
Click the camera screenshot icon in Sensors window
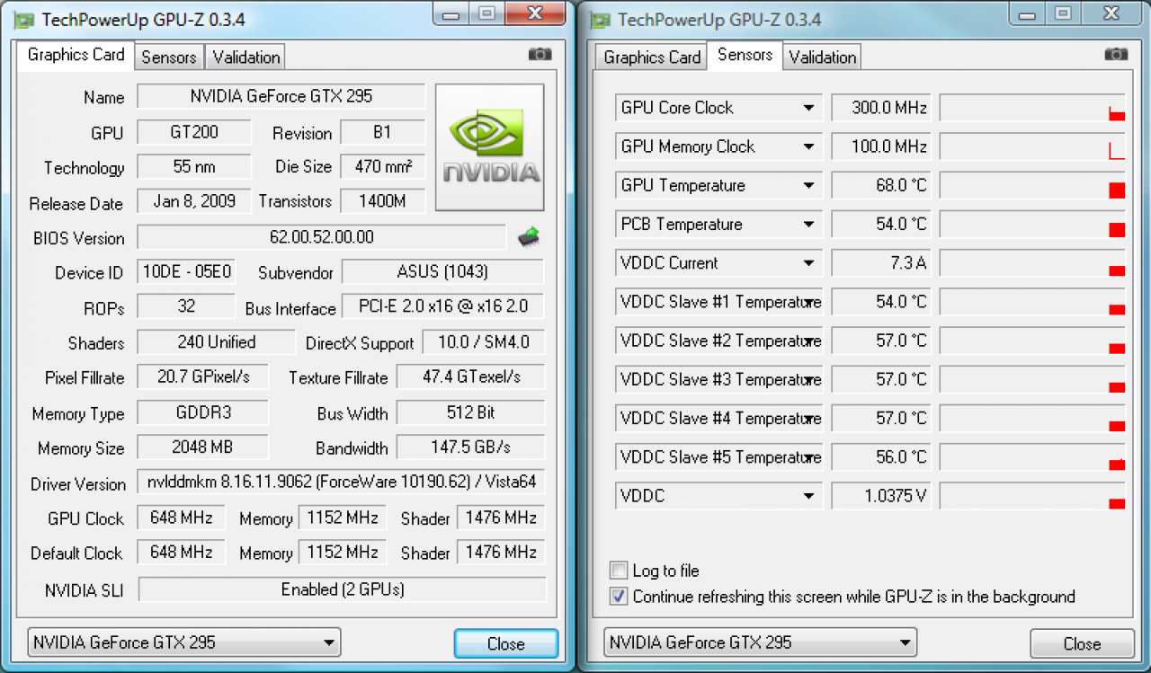1116,55
